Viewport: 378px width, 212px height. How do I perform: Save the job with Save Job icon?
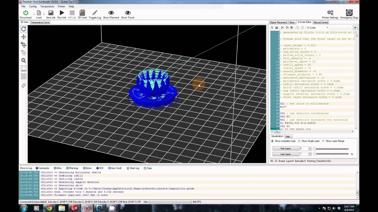[51, 13]
